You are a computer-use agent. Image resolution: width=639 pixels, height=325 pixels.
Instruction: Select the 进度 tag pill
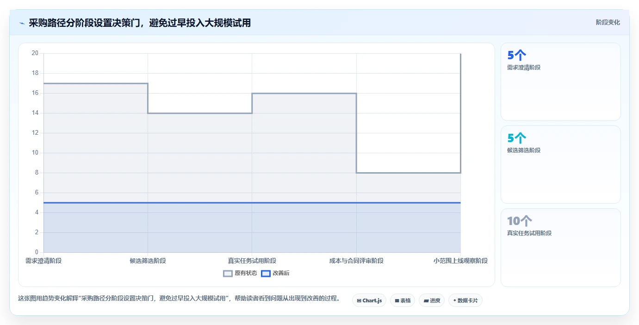click(432, 300)
